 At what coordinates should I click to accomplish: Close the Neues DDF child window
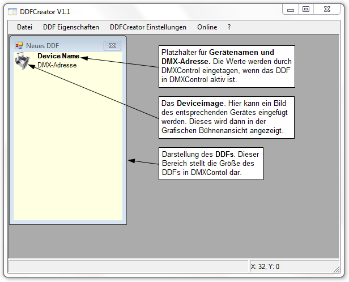pos(112,45)
